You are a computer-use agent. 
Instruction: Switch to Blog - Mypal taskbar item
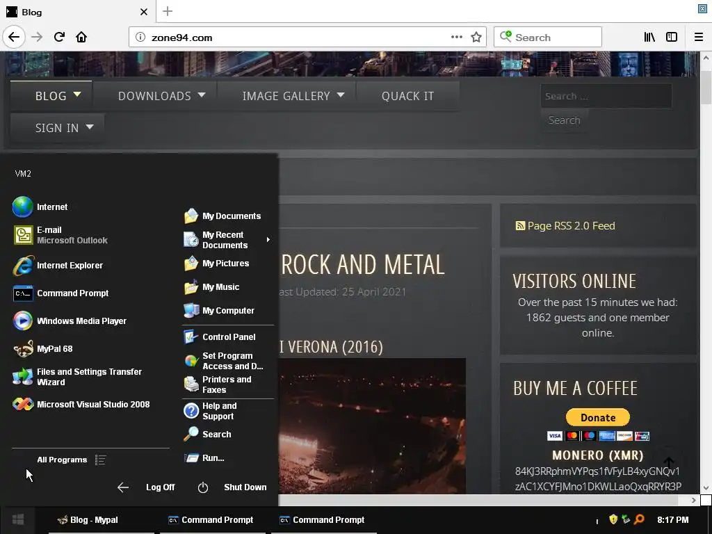click(x=102, y=520)
